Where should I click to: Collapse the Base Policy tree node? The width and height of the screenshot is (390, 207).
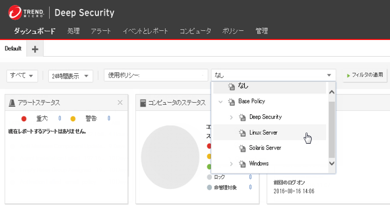(x=220, y=101)
